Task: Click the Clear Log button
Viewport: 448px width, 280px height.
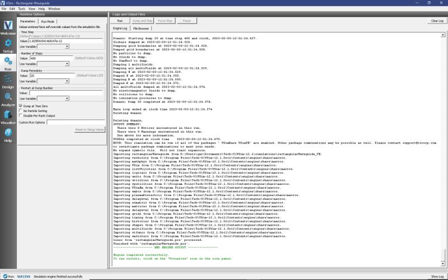Action: click(x=437, y=21)
